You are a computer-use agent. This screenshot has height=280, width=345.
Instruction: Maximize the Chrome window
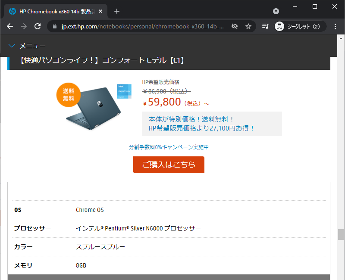click(x=315, y=6)
